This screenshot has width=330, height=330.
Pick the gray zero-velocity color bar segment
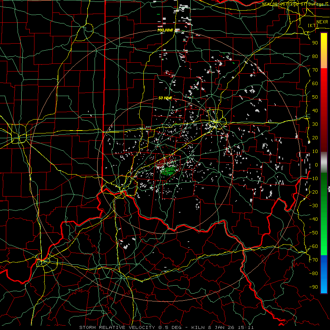(x=324, y=162)
